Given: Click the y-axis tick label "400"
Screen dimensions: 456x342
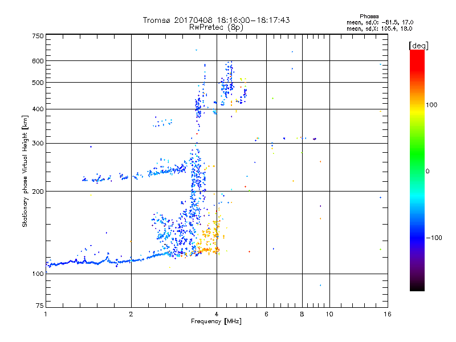Looking at the screenshot, I should click(x=38, y=109).
